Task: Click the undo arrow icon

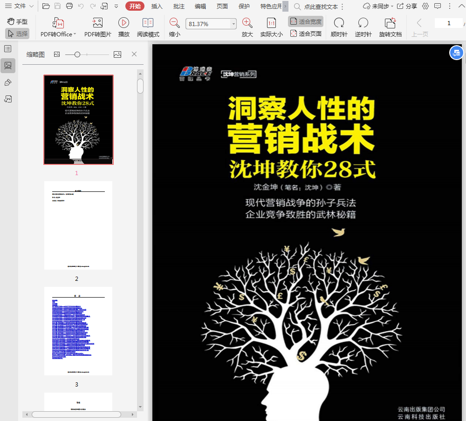Action: [x=81, y=6]
